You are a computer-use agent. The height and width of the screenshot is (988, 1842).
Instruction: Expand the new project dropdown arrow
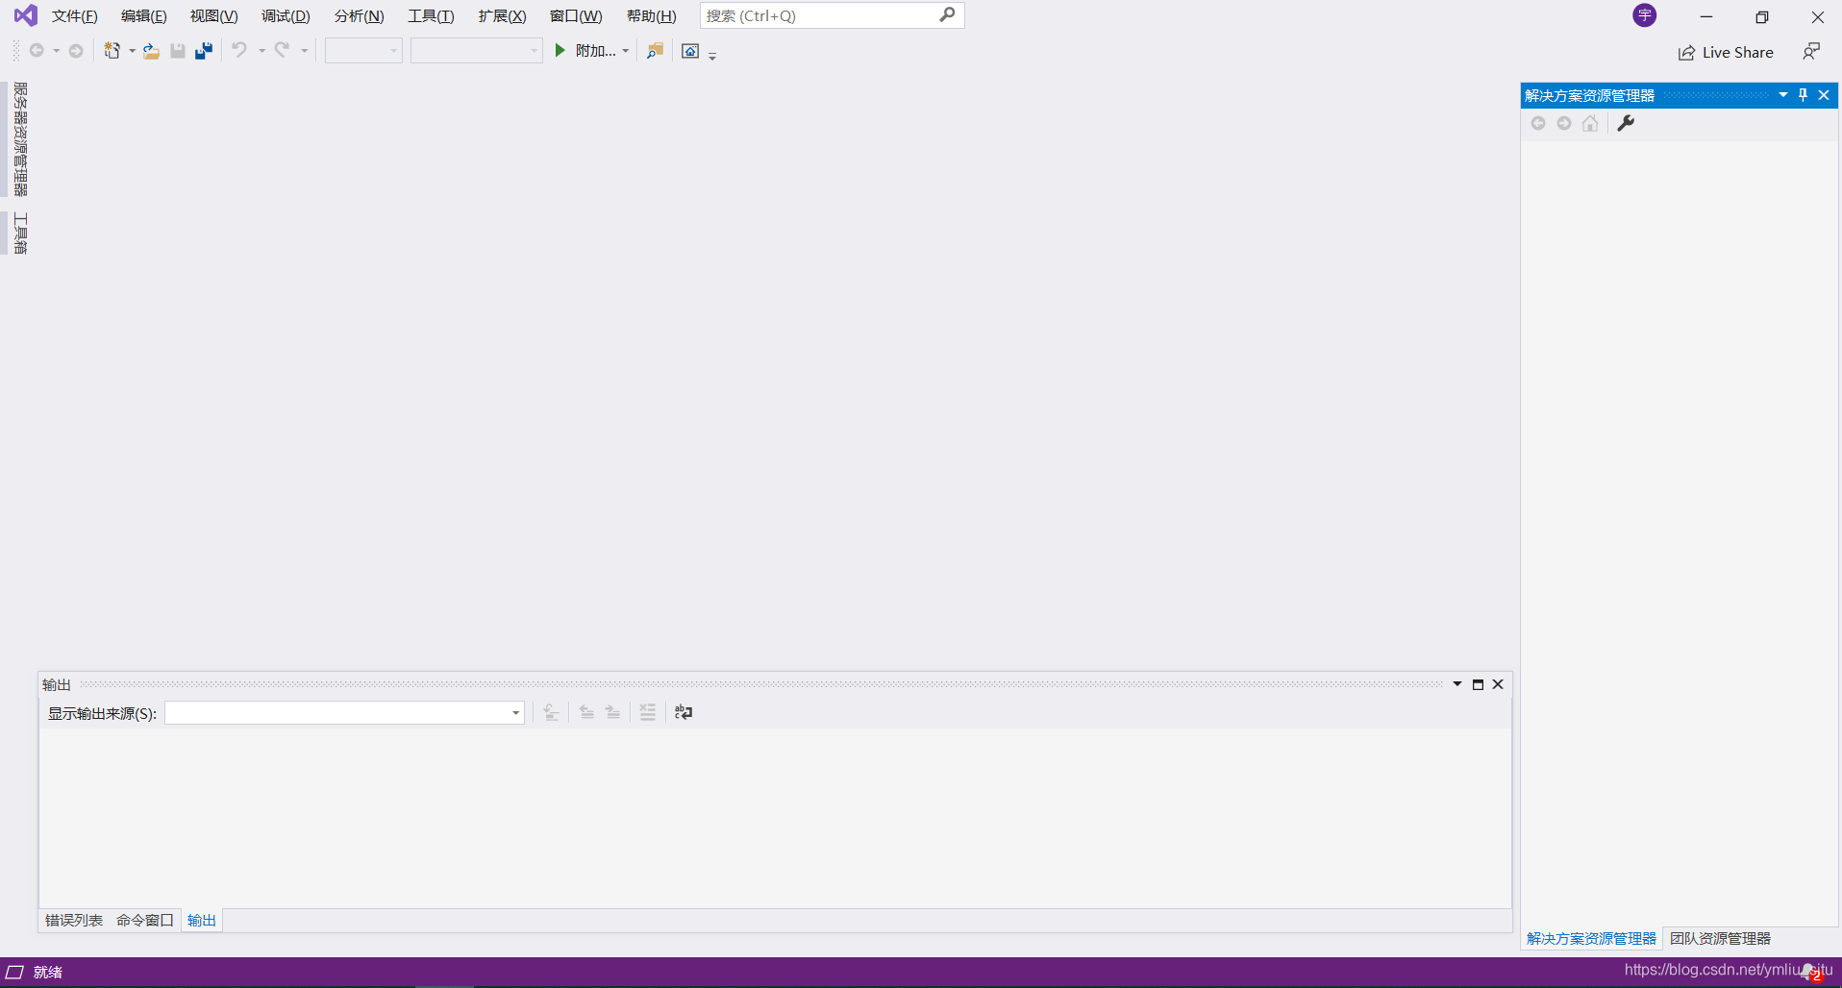(132, 51)
